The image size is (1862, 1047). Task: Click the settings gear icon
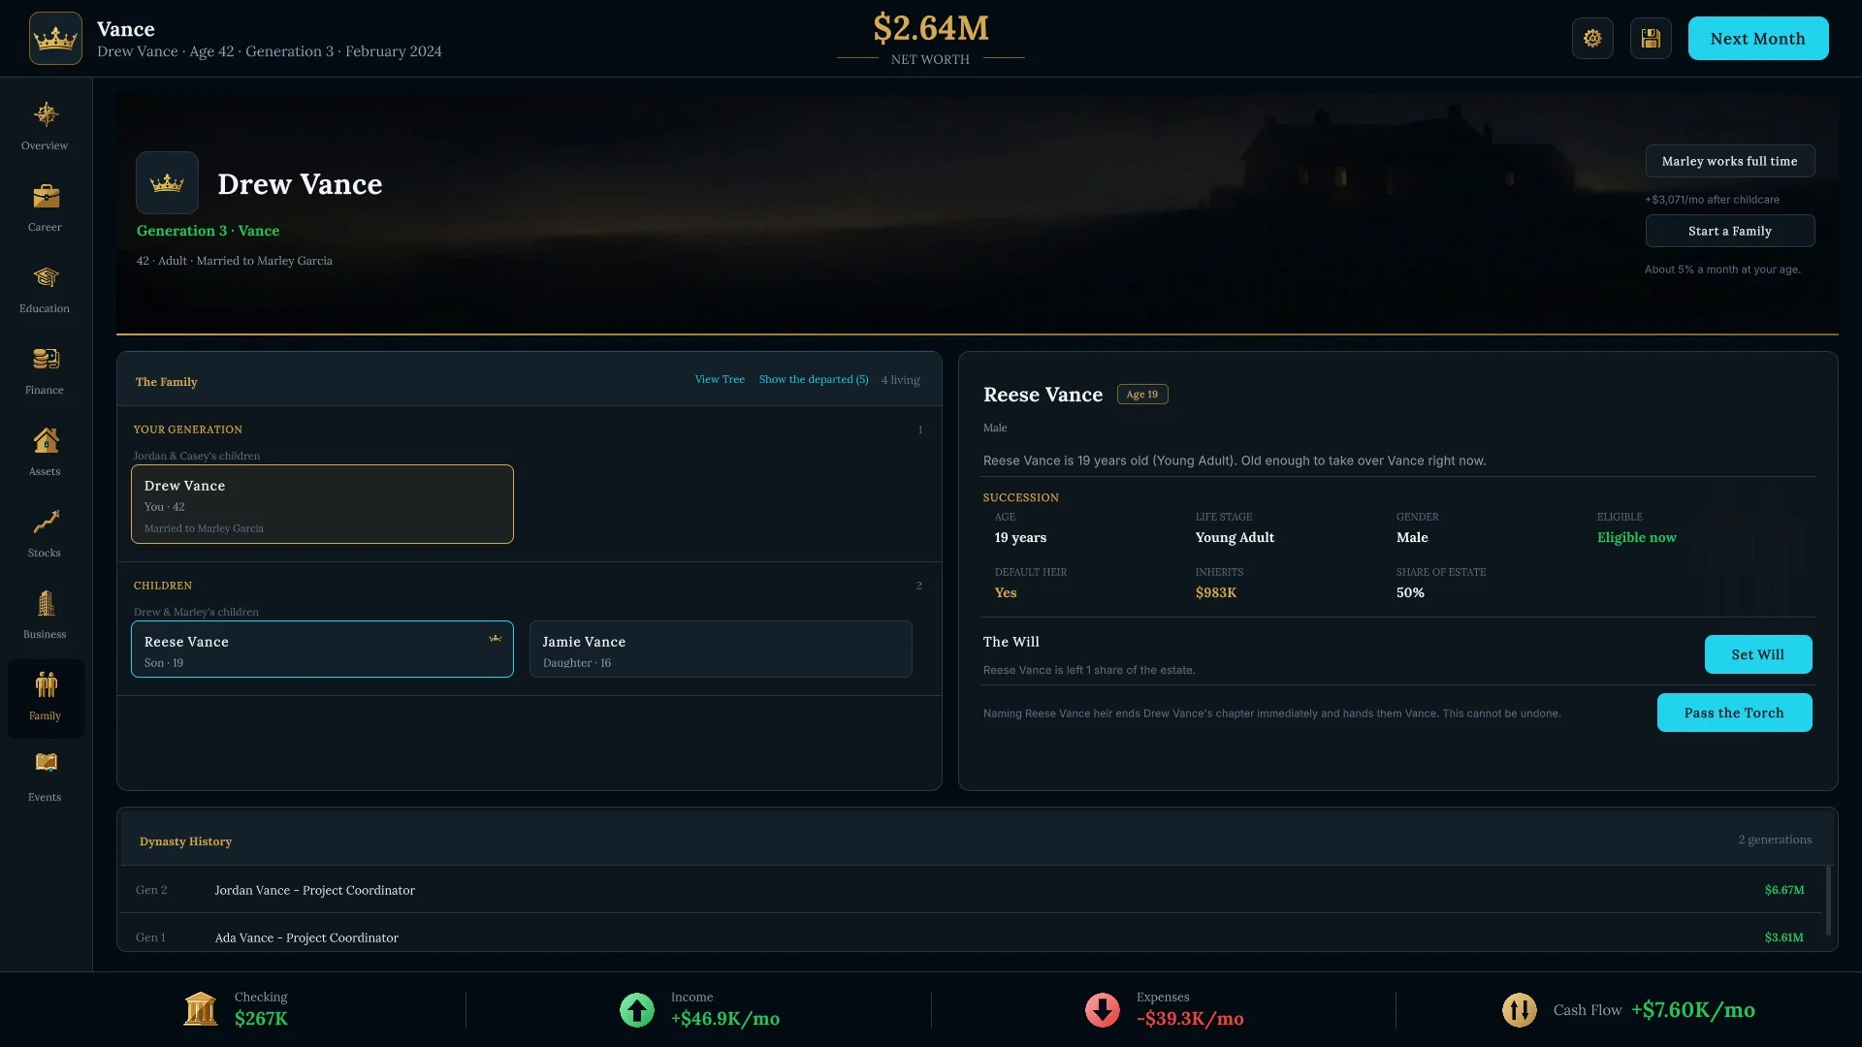1592,39
